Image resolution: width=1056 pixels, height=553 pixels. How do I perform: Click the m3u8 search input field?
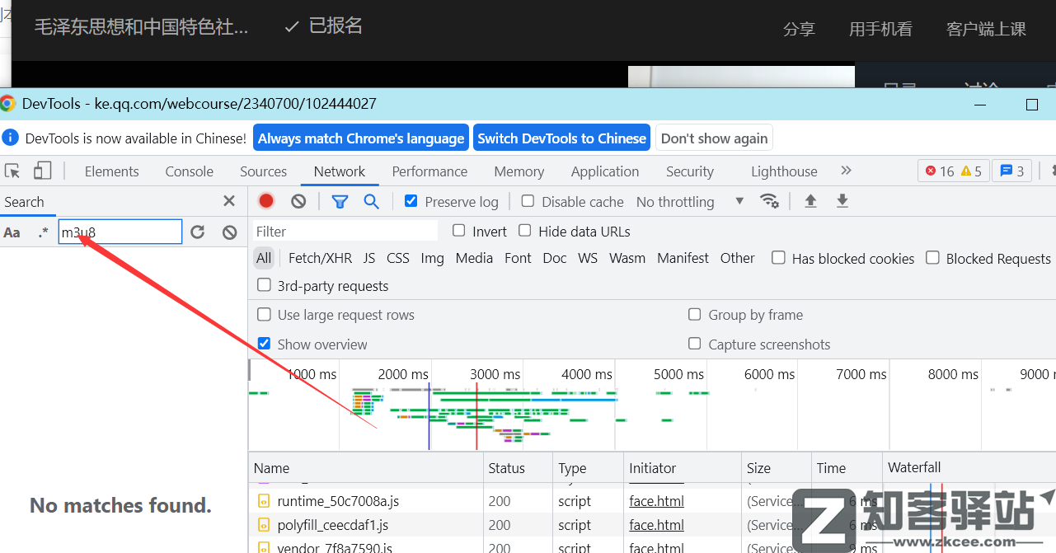click(x=120, y=232)
